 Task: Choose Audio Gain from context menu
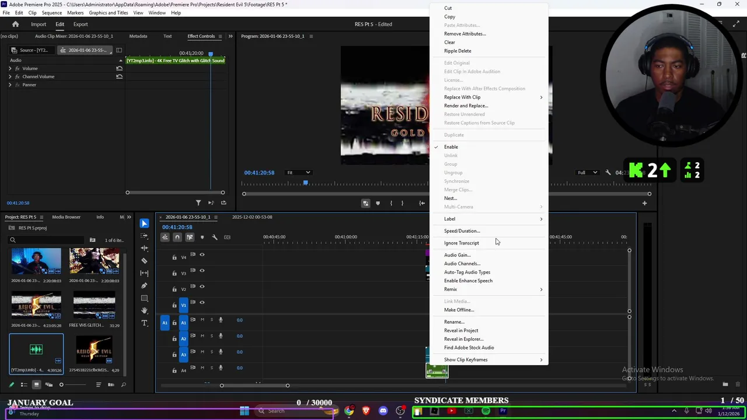pos(457,255)
